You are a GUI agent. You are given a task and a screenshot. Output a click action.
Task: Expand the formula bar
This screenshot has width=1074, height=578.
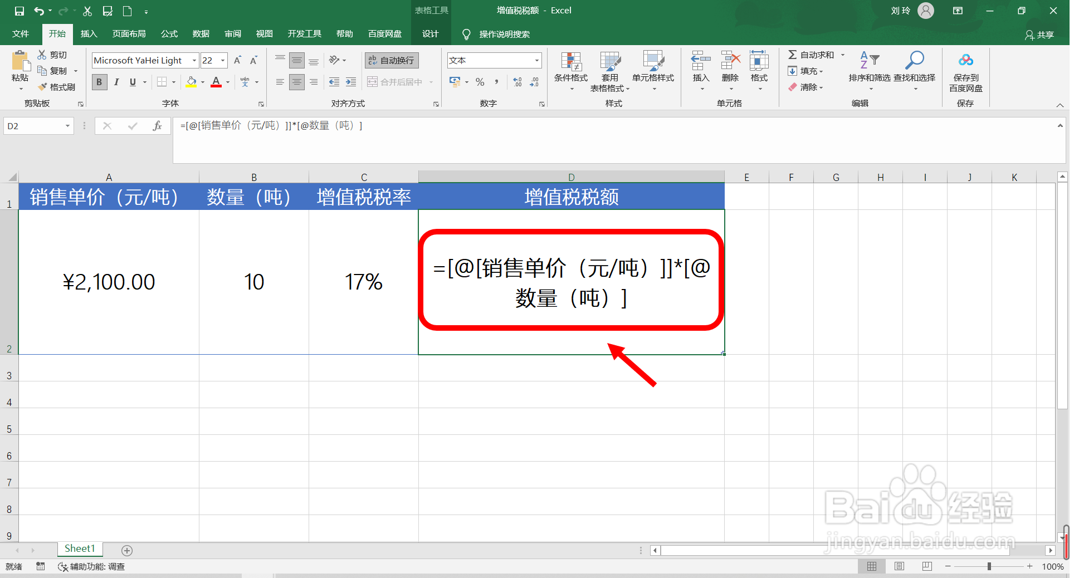[1060, 126]
